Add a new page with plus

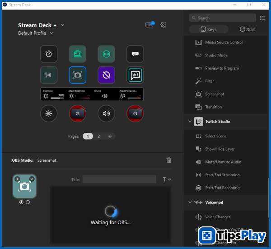tap(110, 136)
